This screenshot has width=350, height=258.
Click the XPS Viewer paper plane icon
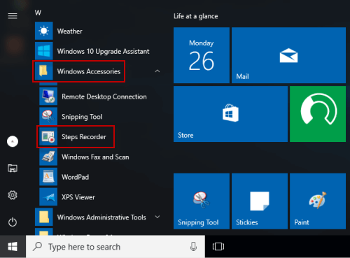(x=48, y=197)
